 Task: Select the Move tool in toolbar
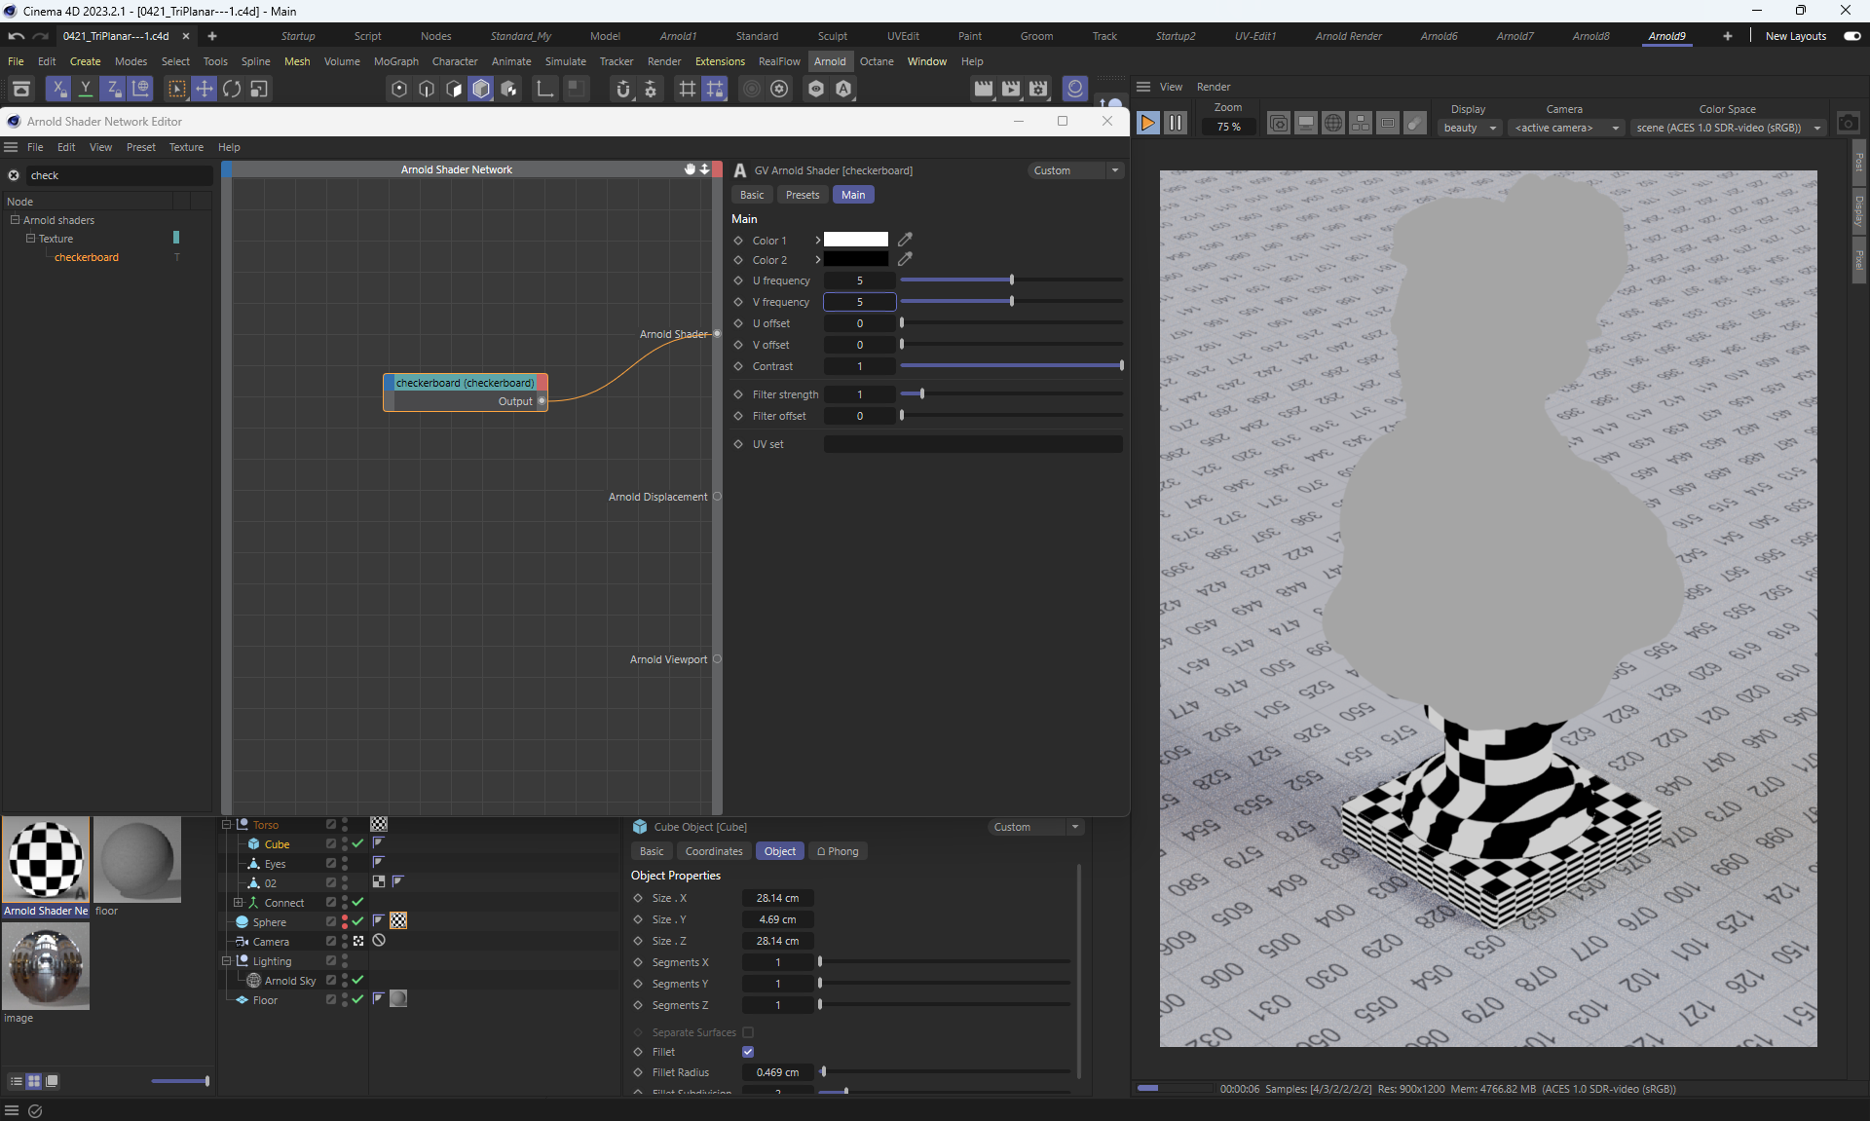(x=205, y=89)
